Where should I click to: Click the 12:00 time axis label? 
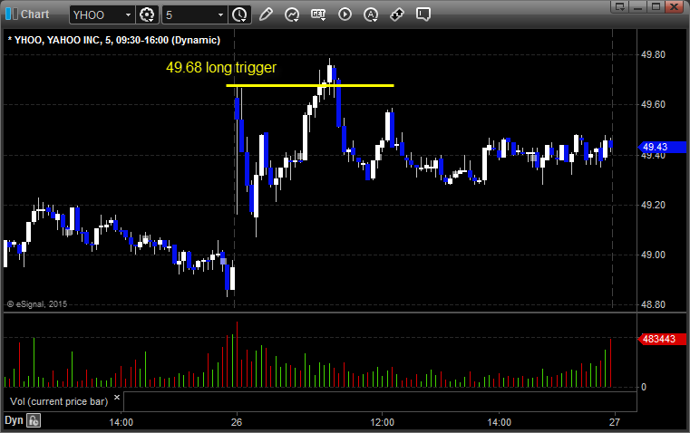382,422
